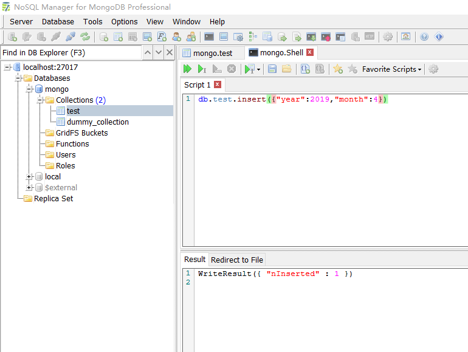The height and width of the screenshot is (352, 468).
Task: Click the Find in DB Explorer search field
Action: 71,53
